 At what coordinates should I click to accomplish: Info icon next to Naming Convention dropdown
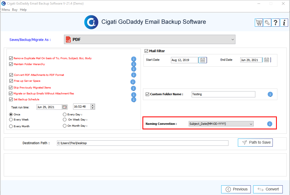(x=270, y=124)
